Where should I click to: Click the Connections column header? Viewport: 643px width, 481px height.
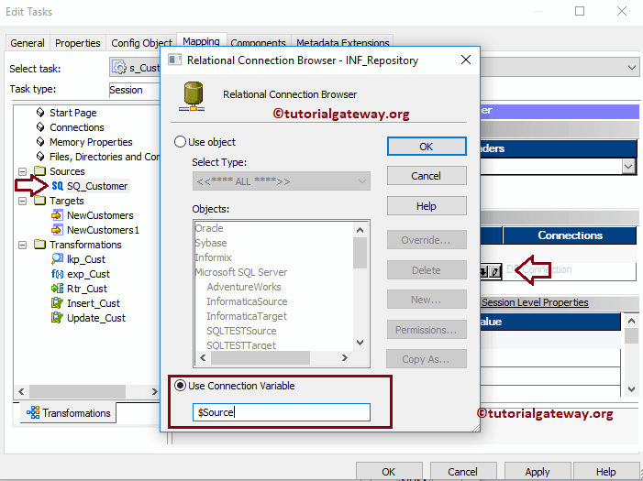click(x=570, y=235)
